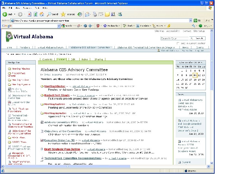
Task: Open the Help menu
Action: (x=45, y=8)
